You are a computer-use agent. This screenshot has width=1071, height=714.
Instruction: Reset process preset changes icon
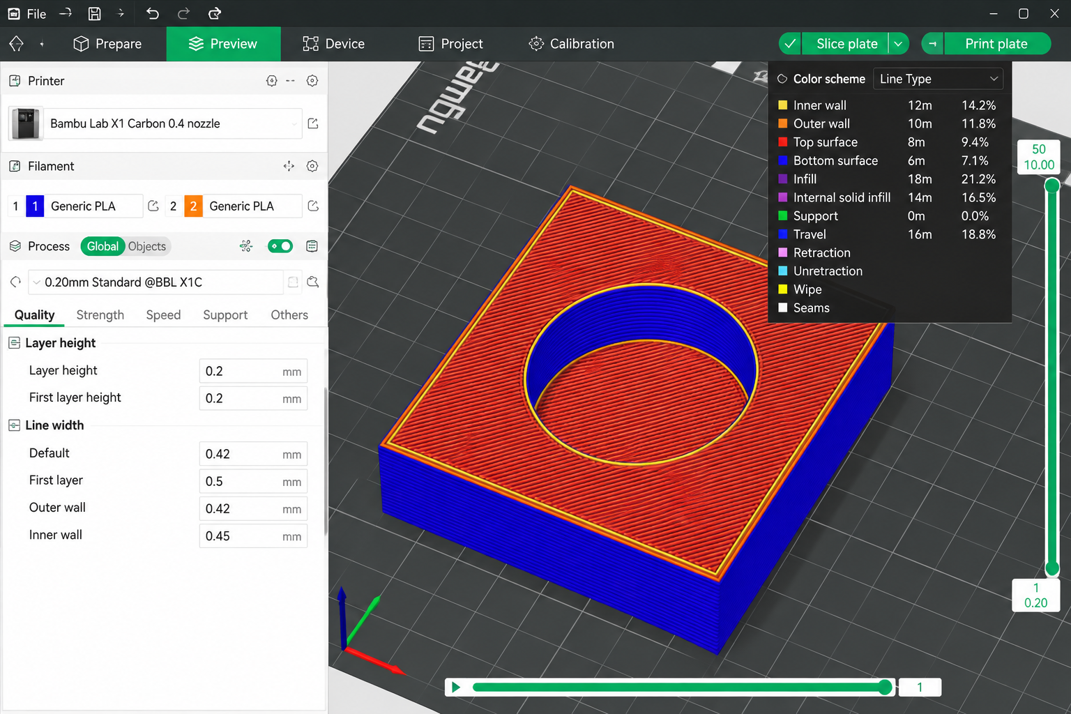point(15,282)
